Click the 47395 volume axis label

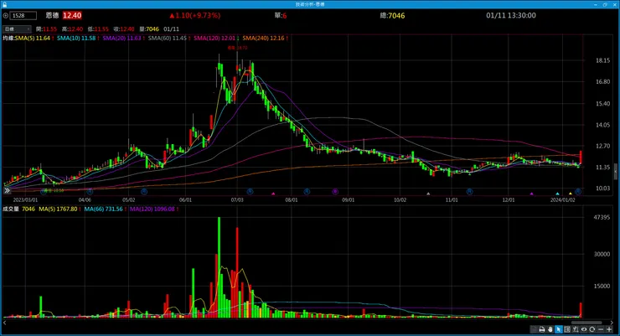point(602,217)
